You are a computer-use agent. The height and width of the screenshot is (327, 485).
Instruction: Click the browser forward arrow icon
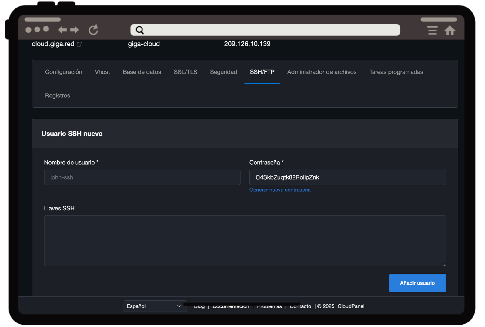pyautogui.click(x=75, y=30)
